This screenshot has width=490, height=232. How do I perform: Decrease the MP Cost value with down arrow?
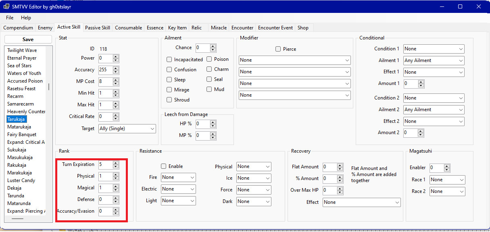pos(116,83)
